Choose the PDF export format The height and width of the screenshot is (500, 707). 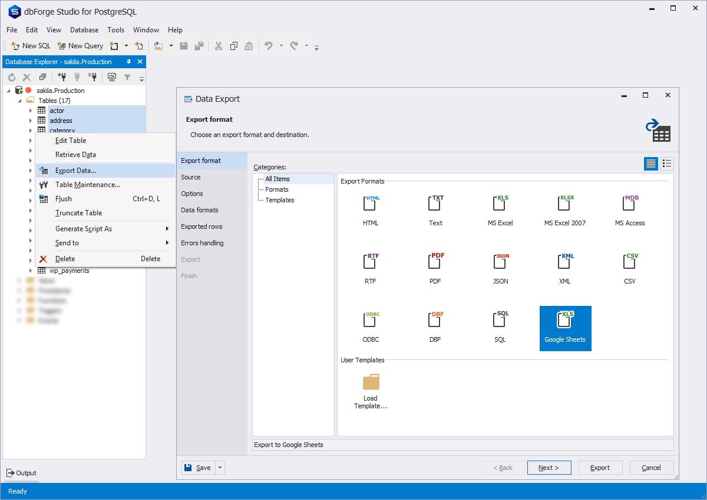point(435,266)
